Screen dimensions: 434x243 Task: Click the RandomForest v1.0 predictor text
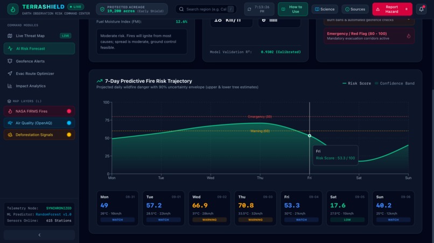click(x=53, y=214)
